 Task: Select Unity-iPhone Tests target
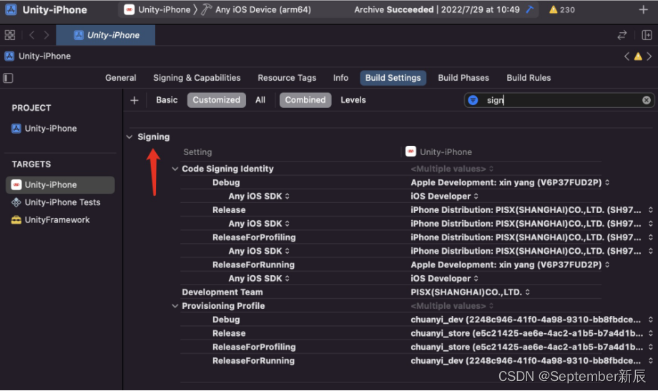[x=57, y=202]
